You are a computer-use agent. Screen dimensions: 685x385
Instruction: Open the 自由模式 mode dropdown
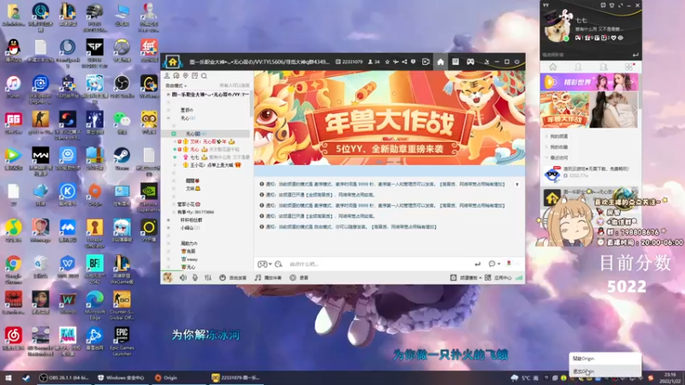click(x=176, y=86)
